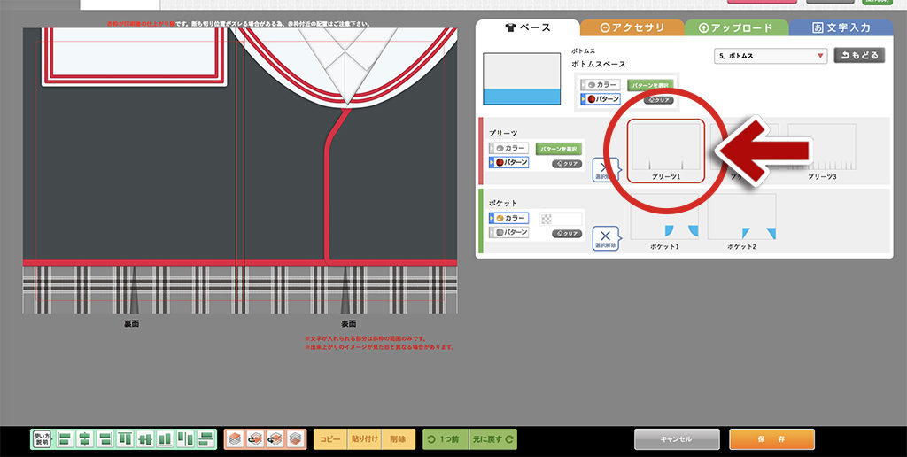Select カラー option for プリーツ
The image size is (907, 457).
(x=508, y=149)
